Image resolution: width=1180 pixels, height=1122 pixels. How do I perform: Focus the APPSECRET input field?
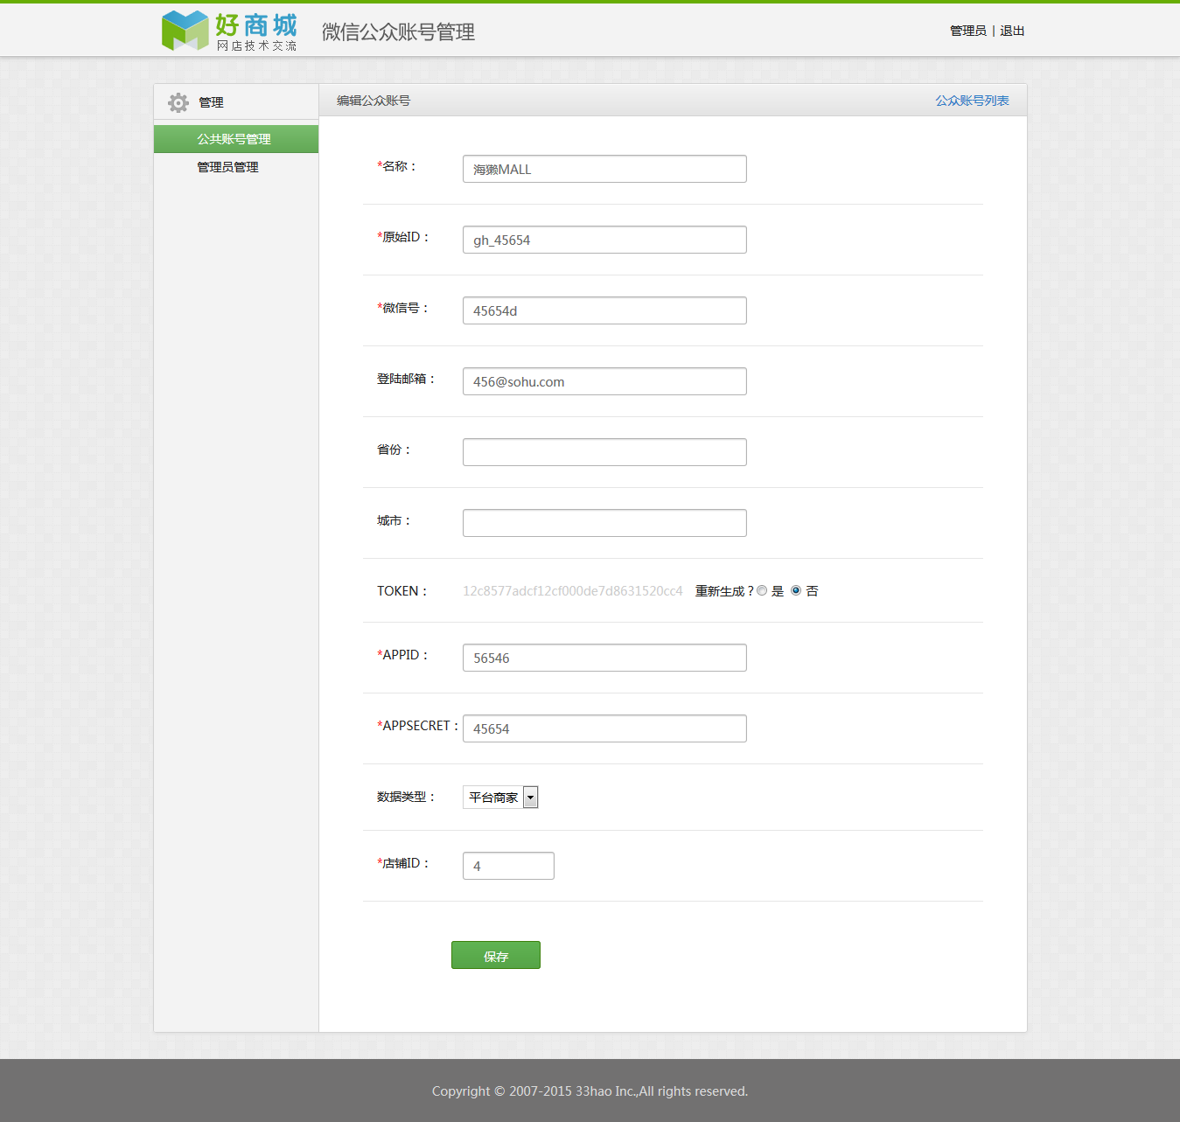(604, 728)
